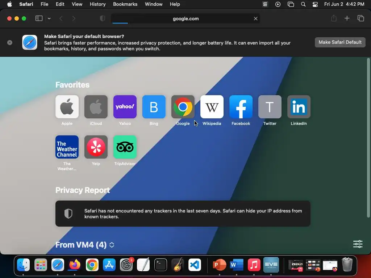Show the tab overview

tap(360, 18)
